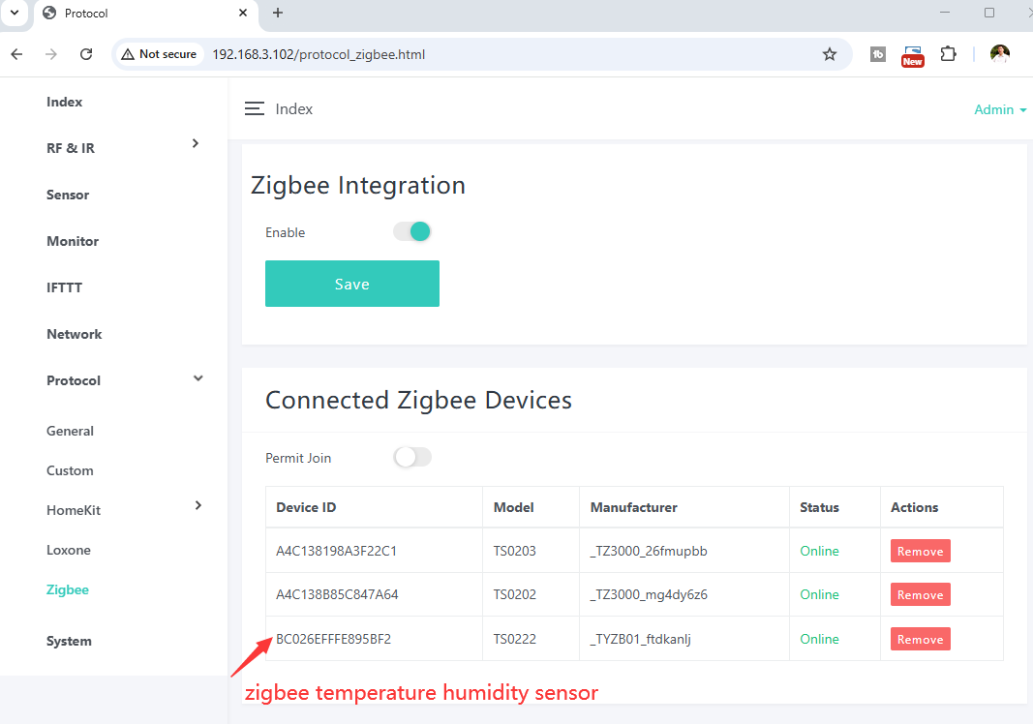1033x724 pixels.
Task: Click the browser back arrow
Action: click(16, 54)
